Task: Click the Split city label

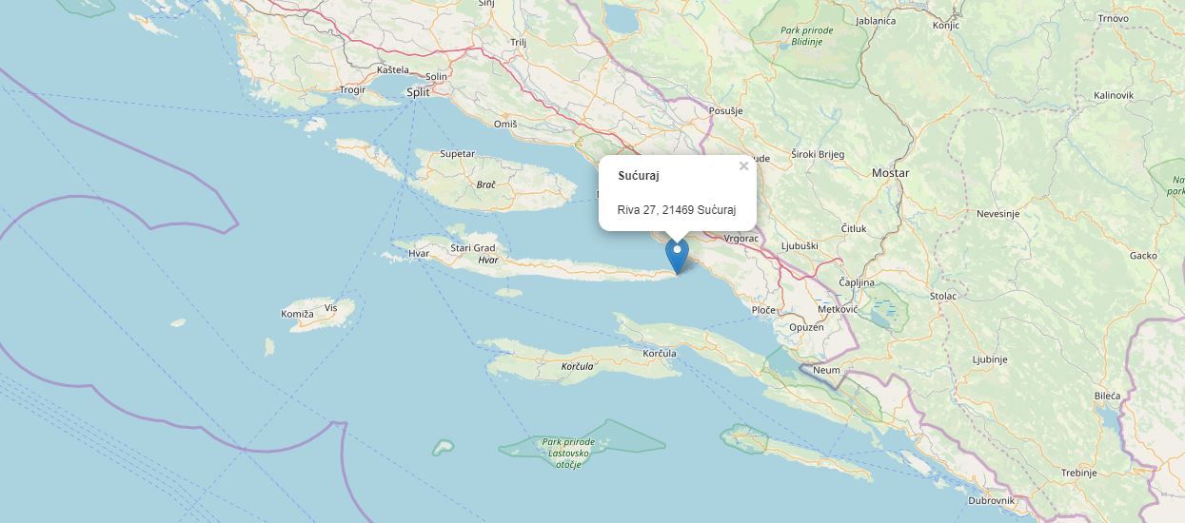Action: (x=418, y=92)
